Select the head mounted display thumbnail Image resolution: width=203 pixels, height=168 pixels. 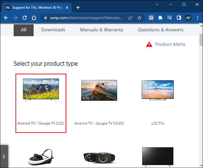pyautogui.click(x=41, y=157)
